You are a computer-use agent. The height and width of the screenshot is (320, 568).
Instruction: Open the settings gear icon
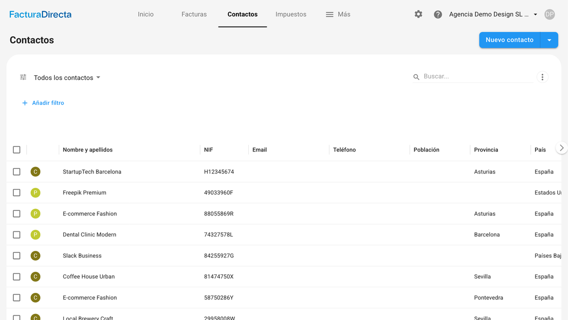[x=418, y=14]
